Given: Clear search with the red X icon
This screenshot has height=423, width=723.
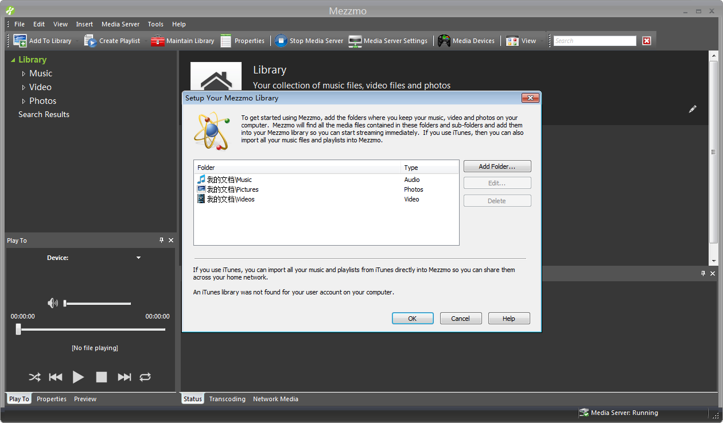Looking at the screenshot, I should click(647, 41).
